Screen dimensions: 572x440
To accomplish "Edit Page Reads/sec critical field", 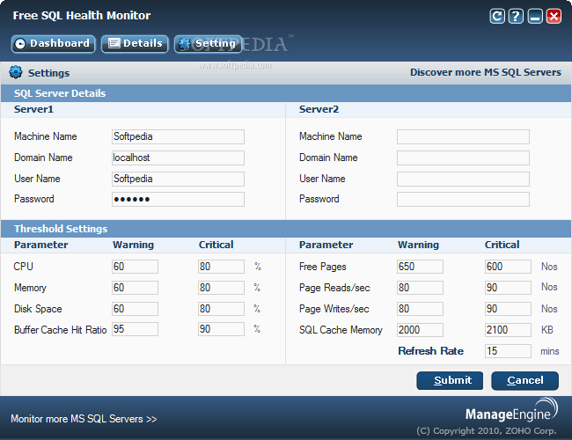I will click(x=508, y=288).
